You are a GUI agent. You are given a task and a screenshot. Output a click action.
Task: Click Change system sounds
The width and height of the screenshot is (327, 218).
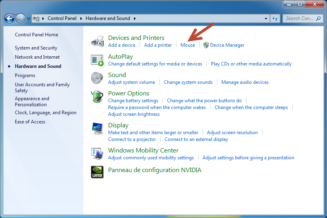[188, 82]
